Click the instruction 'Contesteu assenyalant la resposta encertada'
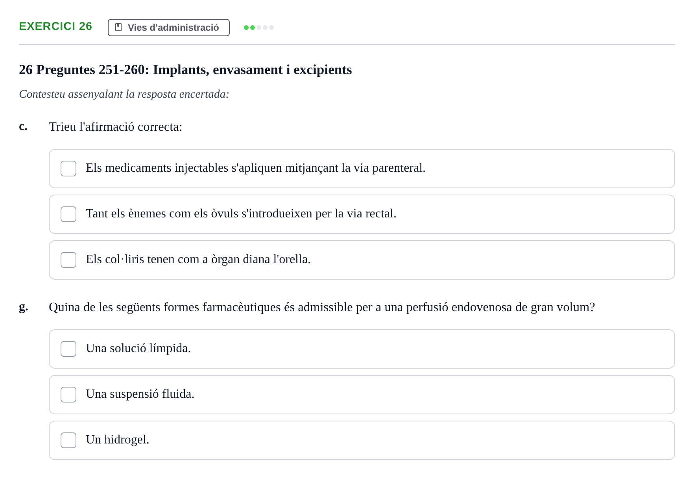This screenshot has height=486, width=694. 124,94
